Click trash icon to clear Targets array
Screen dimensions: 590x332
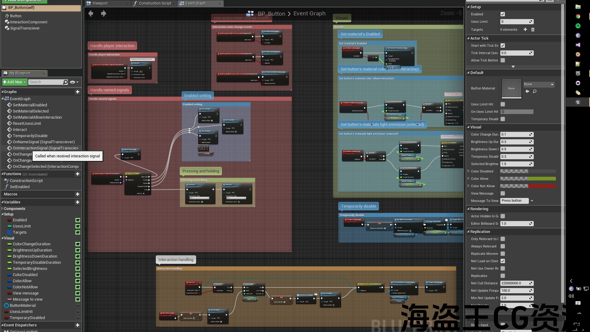click(x=533, y=30)
